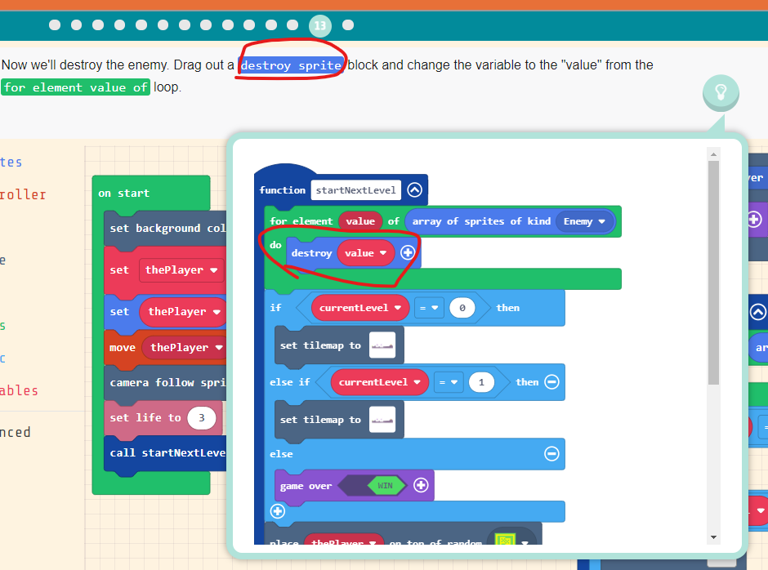
Task: Open the hint lightbulb icon
Action: tap(720, 93)
